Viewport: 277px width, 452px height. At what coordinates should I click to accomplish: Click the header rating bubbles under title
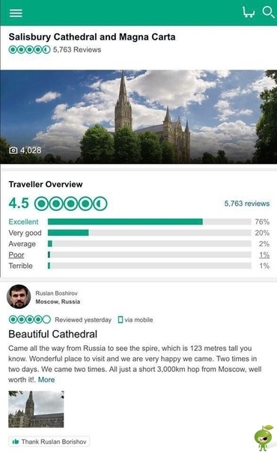tap(29, 49)
